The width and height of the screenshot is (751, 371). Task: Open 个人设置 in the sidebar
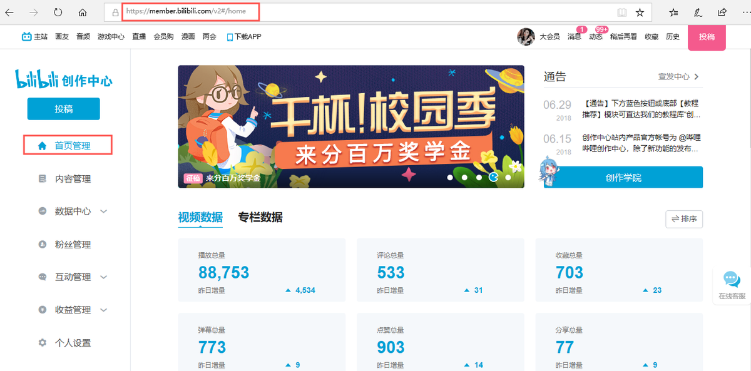pyautogui.click(x=73, y=343)
